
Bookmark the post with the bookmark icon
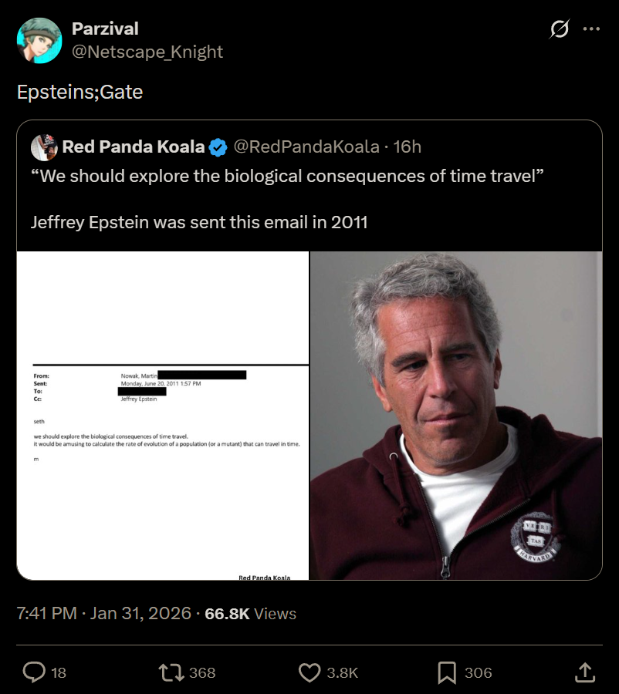click(x=447, y=672)
